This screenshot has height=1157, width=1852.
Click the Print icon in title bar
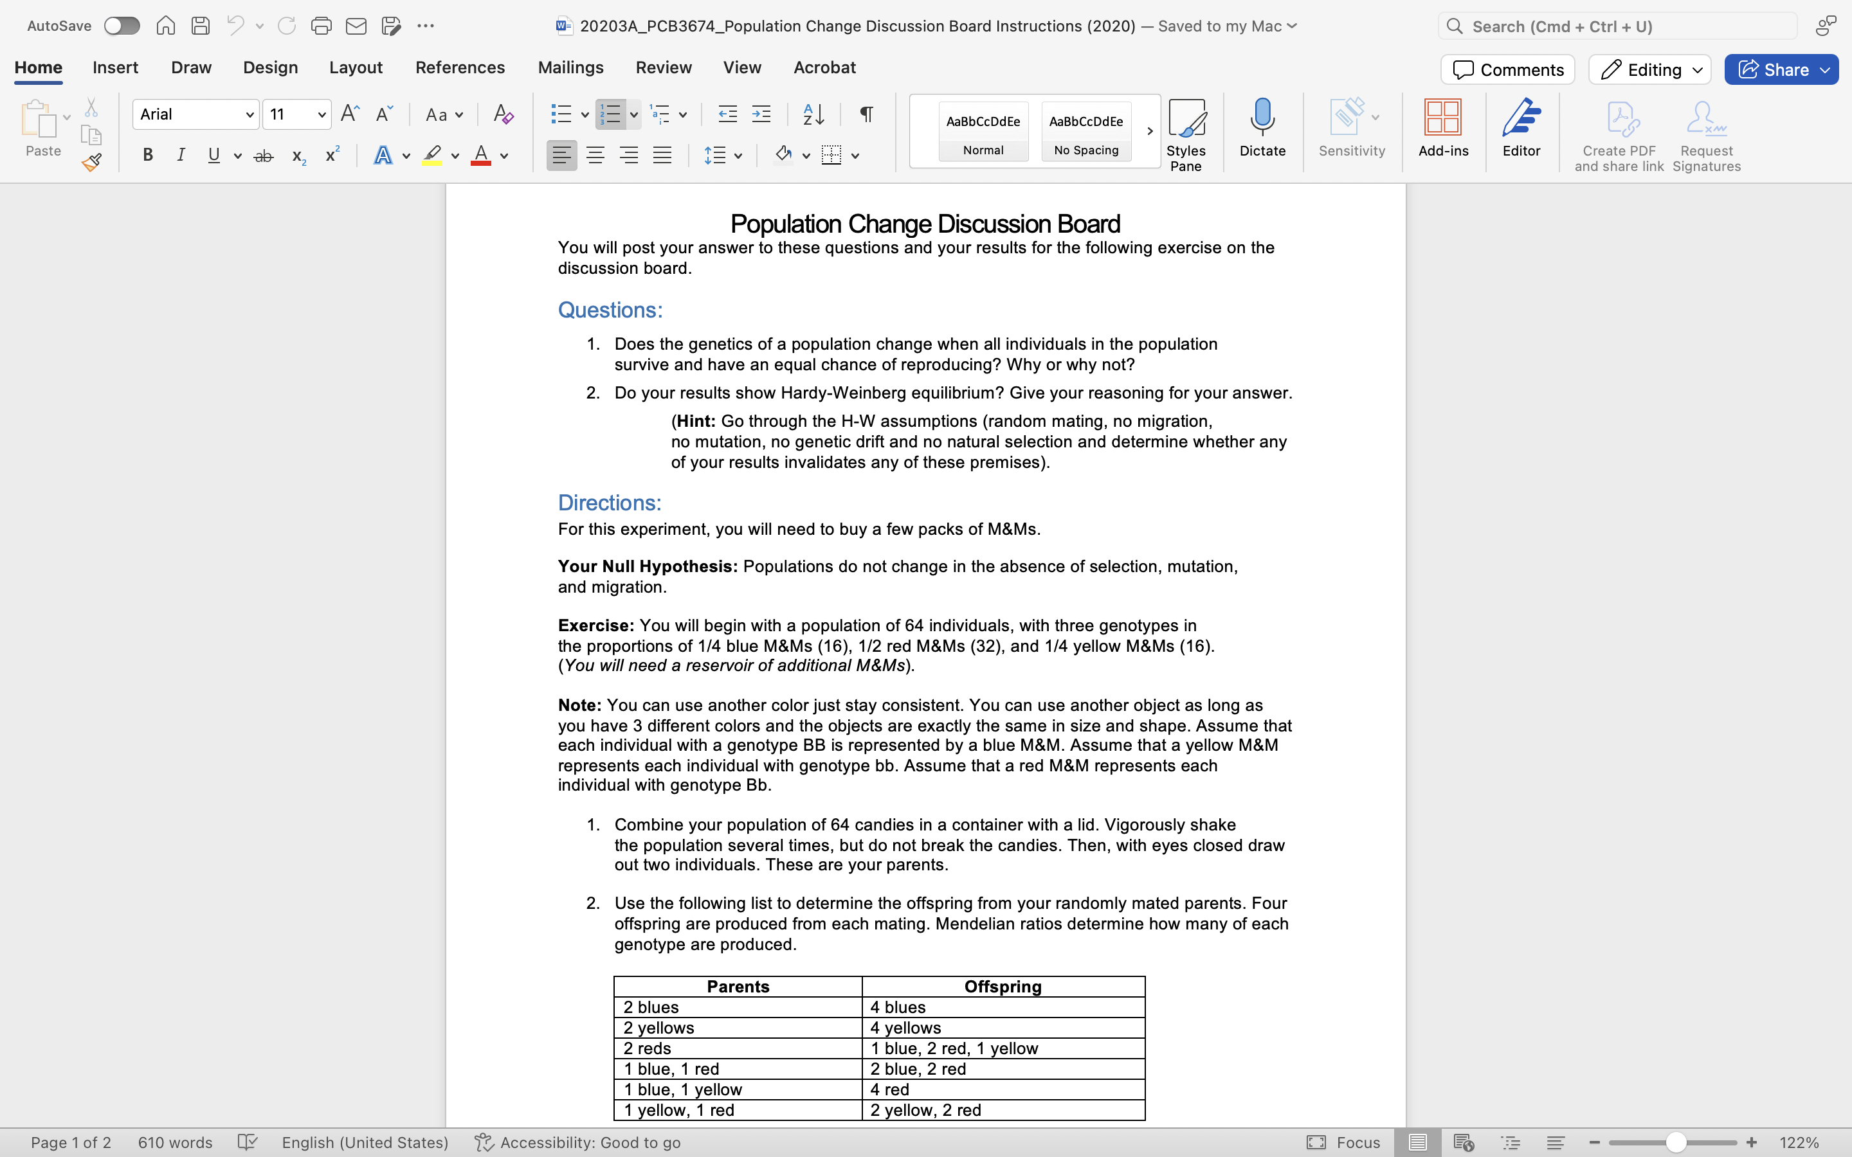[322, 26]
